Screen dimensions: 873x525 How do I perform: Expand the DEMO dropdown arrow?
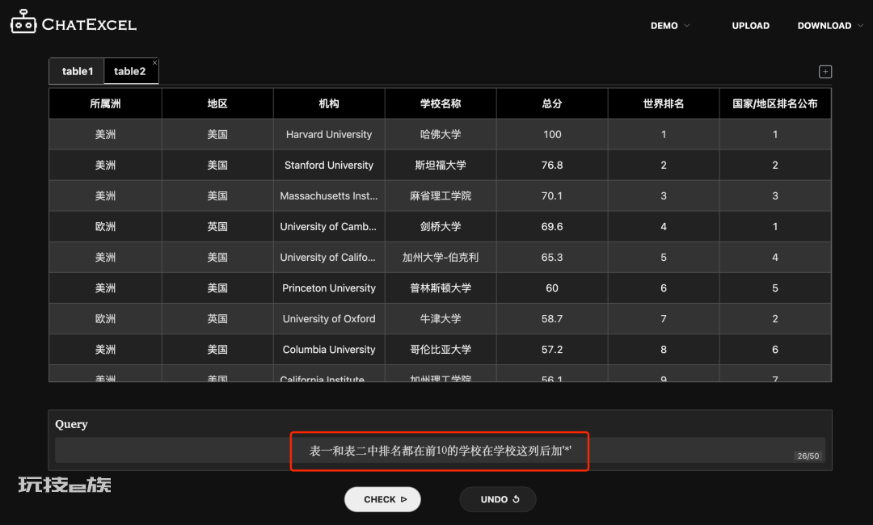686,26
